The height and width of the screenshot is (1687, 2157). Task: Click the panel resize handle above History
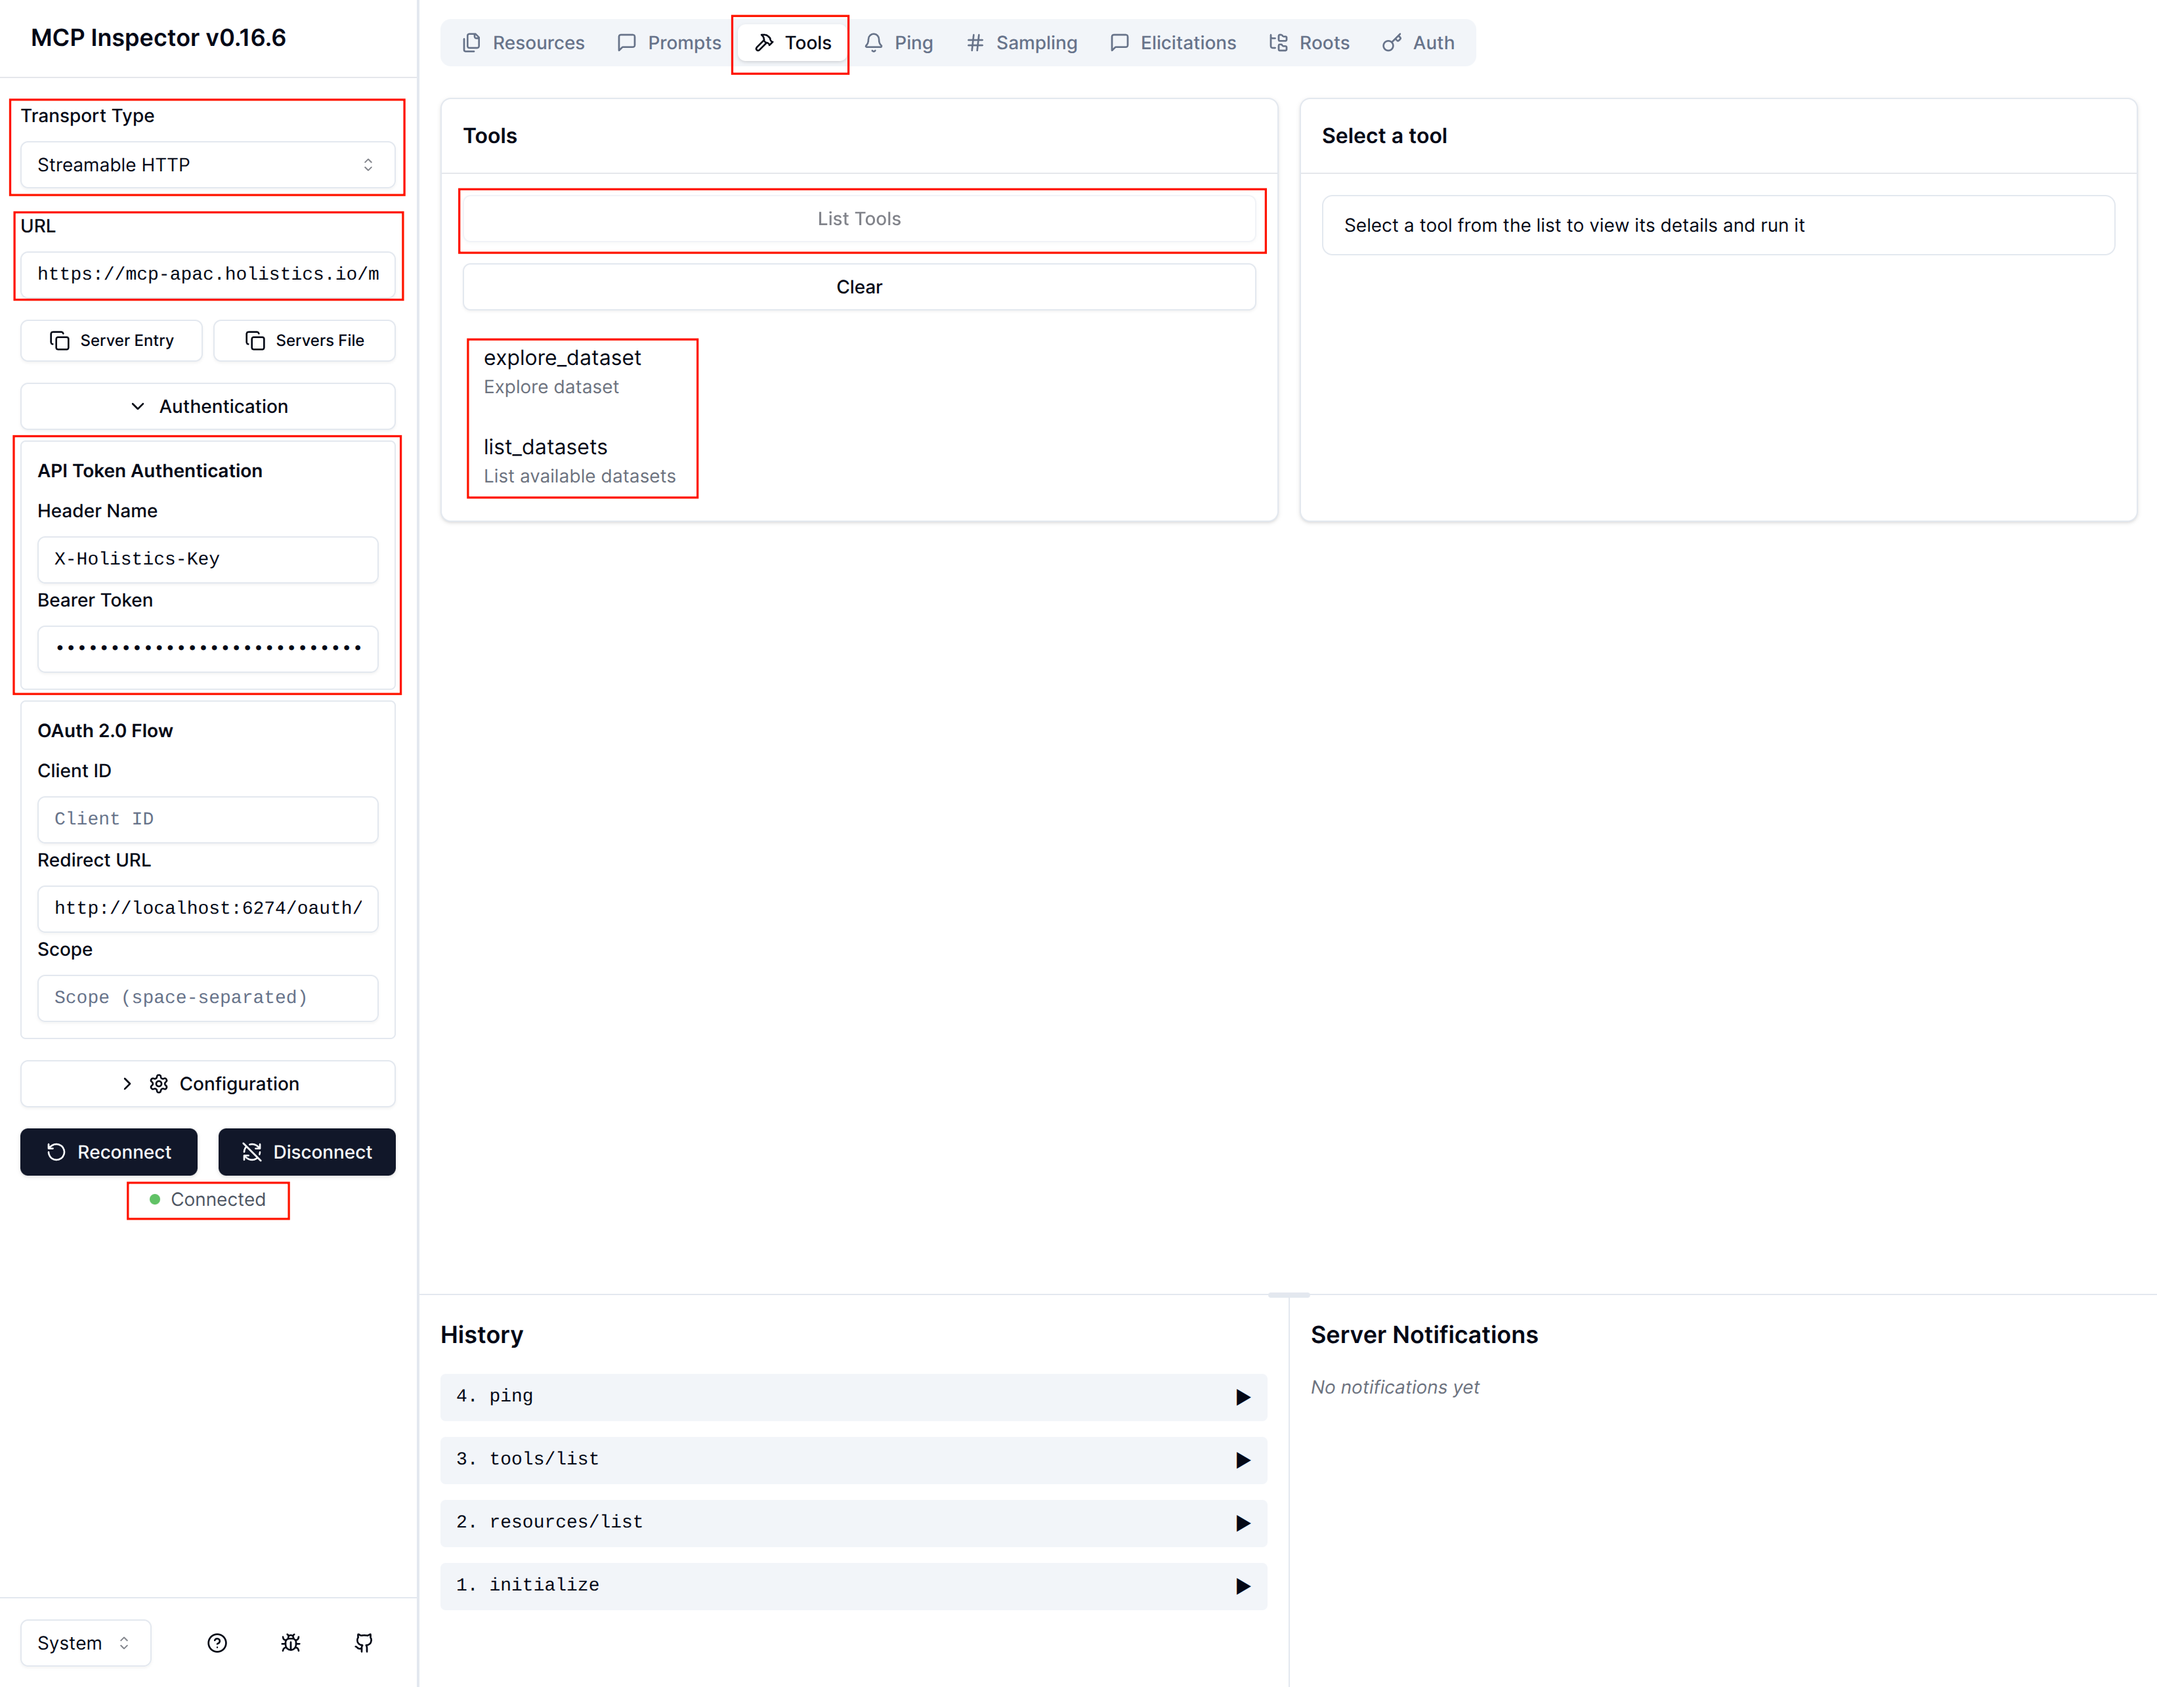click(1288, 1294)
